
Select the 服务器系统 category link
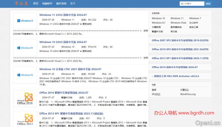176,27
